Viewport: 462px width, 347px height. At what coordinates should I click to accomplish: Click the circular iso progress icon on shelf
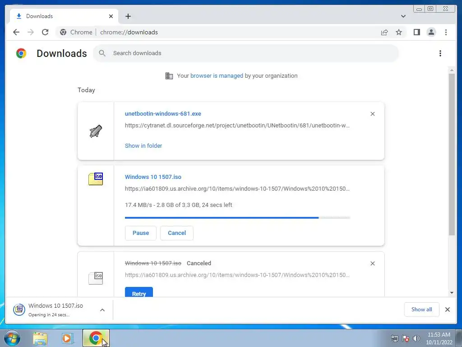(x=19, y=309)
